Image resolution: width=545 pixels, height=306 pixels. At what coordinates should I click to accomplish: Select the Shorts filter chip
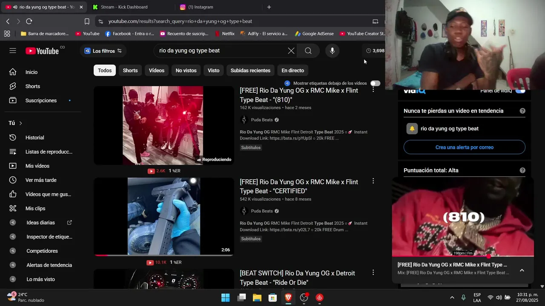[x=130, y=71]
